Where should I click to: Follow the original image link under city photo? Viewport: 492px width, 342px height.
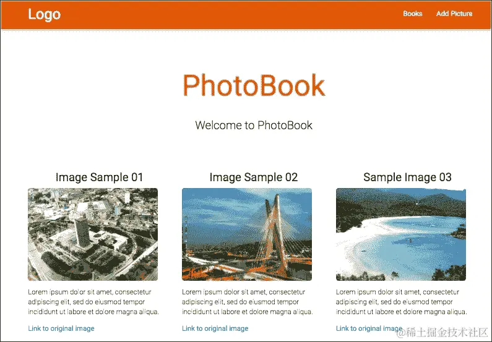61,328
